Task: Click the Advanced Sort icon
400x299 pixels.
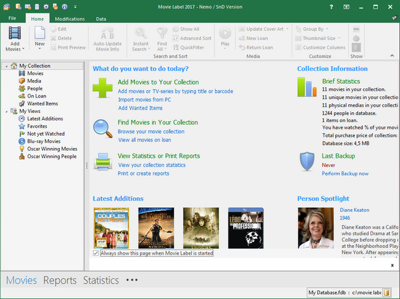Action: coord(176,38)
